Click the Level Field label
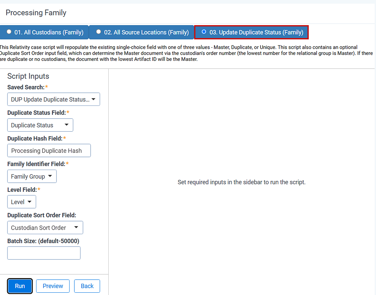This screenshot has height=295, width=376. [x=22, y=190]
